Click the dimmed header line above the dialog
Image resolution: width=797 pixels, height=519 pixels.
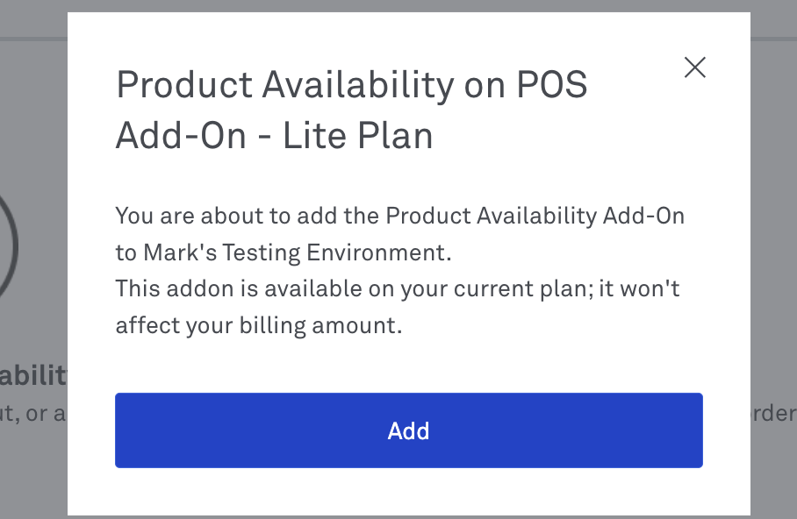[x=33, y=39]
